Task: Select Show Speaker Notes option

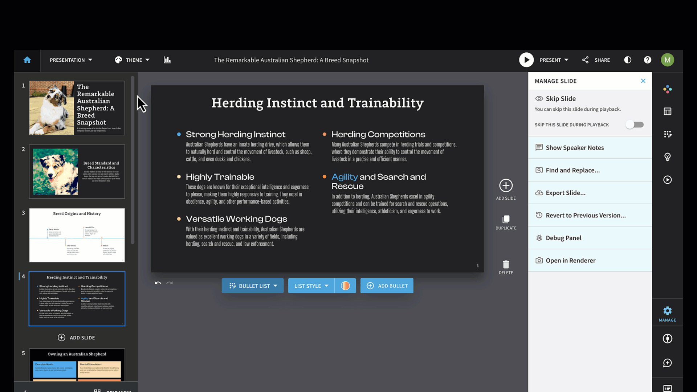Action: [x=590, y=147]
